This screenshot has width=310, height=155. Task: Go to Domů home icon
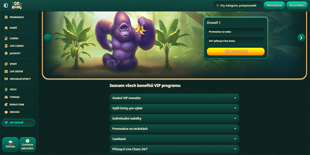tap(6, 28)
